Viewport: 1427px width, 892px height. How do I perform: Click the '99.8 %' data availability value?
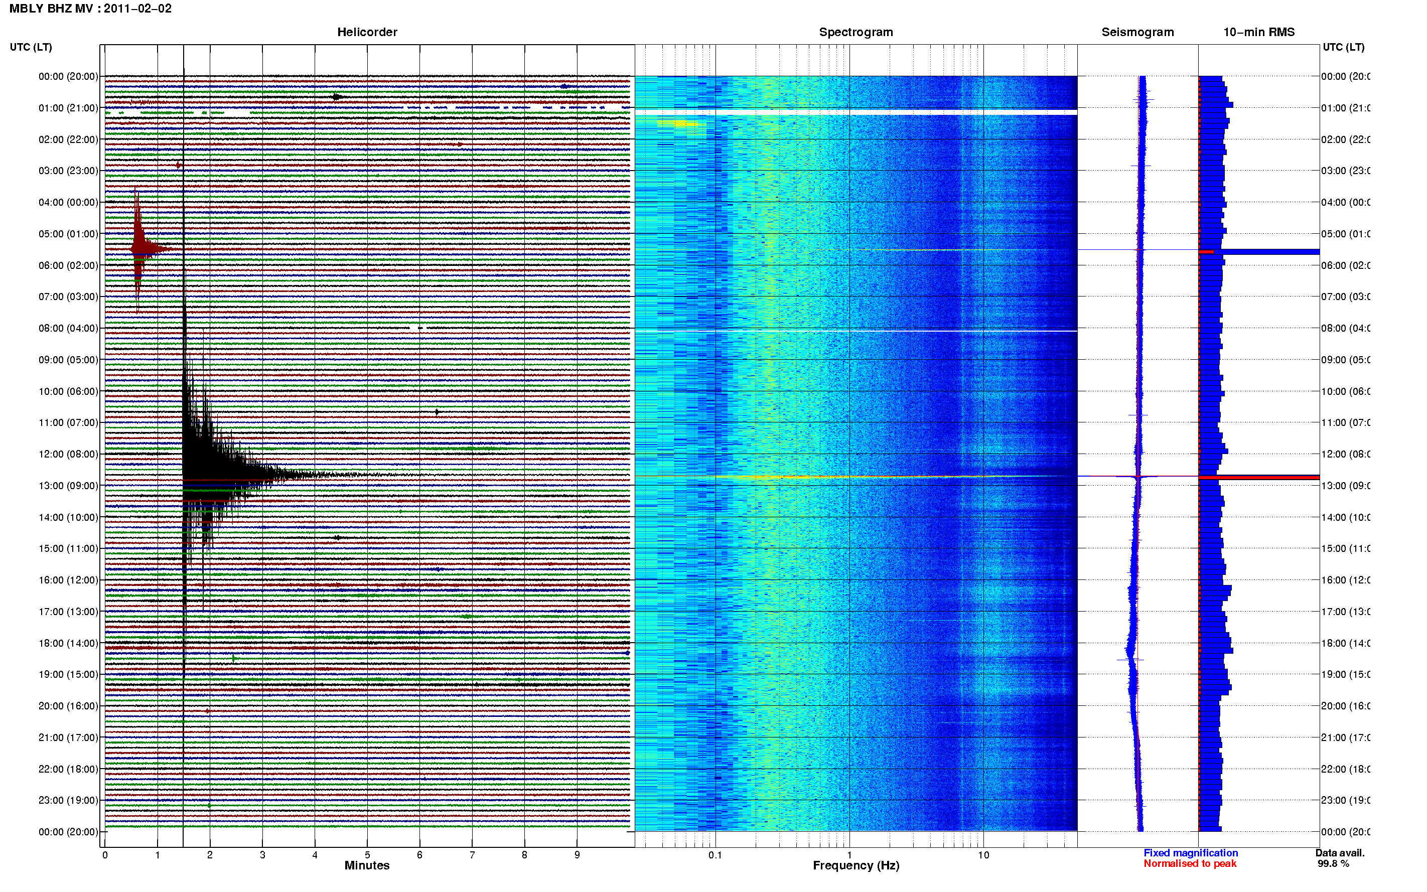click(x=1333, y=864)
